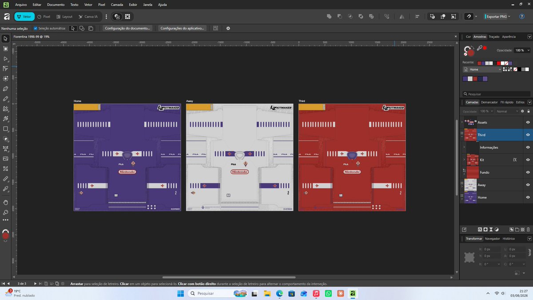The image size is (533, 300).
Task: Select the Zoom magnifier tool
Action: [6, 212]
